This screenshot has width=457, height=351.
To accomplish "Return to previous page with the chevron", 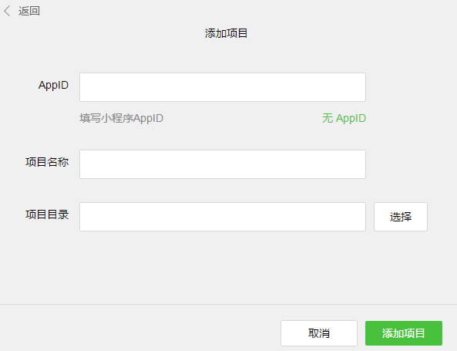I will (x=7, y=11).
